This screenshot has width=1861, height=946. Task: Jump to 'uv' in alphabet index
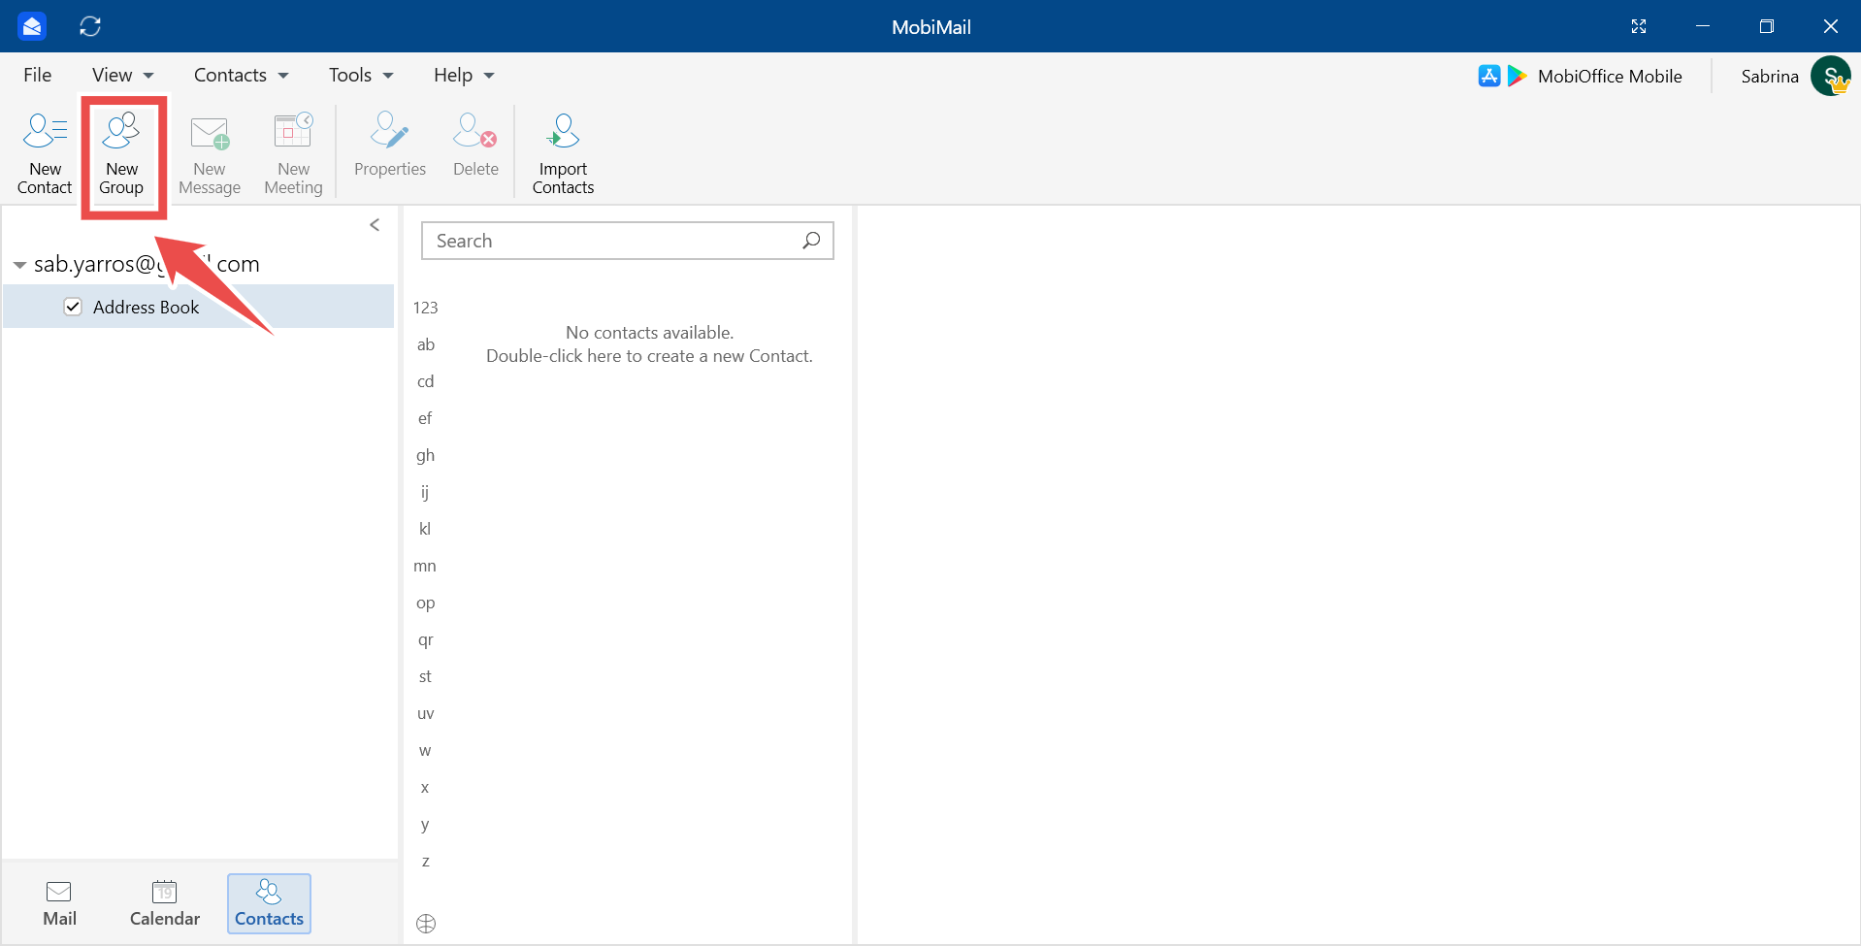point(425,713)
